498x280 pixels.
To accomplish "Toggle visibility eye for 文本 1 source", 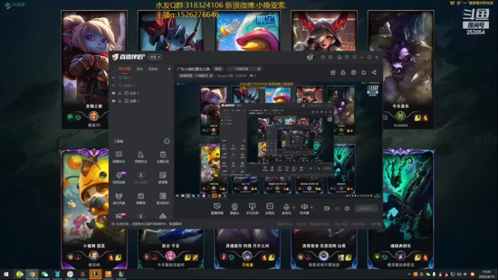I will 113,93.
